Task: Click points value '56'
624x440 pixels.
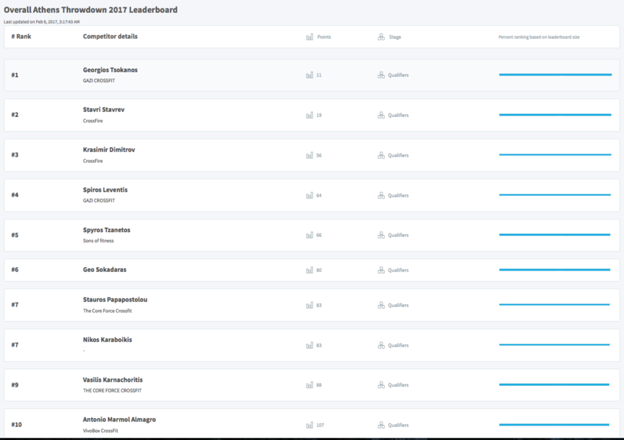Action: tap(319, 155)
